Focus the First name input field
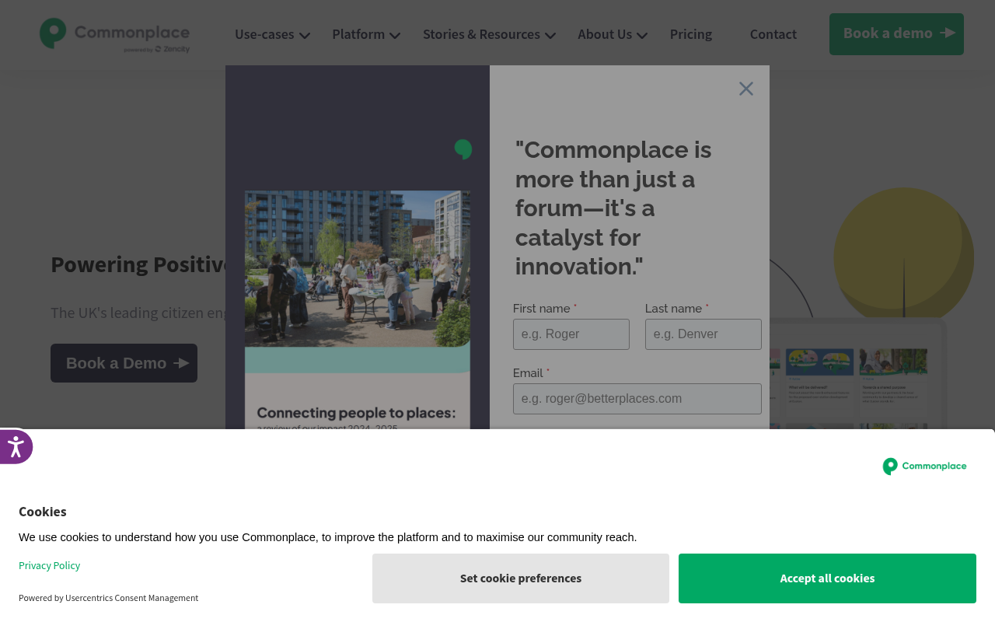 (571, 334)
